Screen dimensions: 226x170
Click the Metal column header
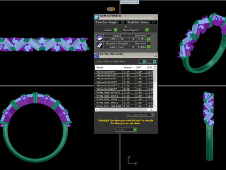[x=109, y=68]
